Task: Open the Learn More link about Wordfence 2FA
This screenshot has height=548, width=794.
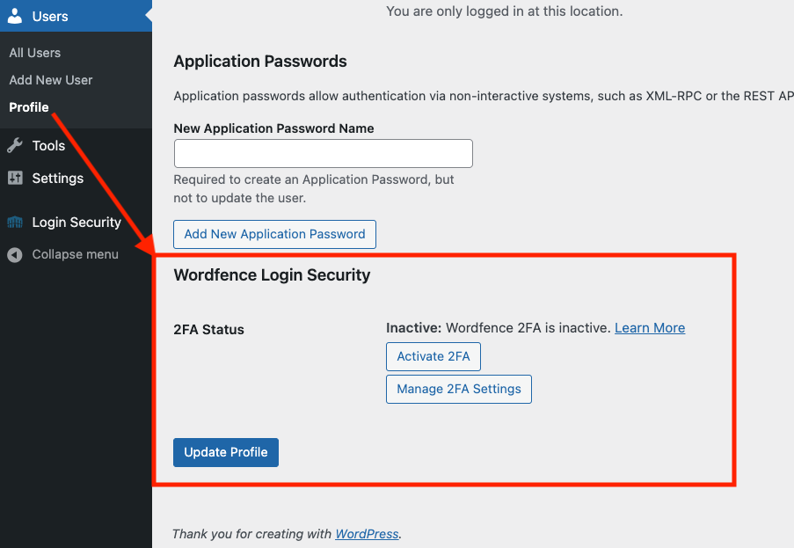Action: point(649,327)
